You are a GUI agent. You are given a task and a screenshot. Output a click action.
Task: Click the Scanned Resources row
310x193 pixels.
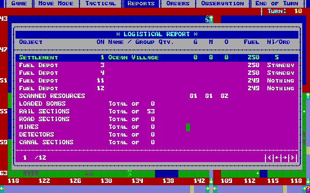pos(157,96)
